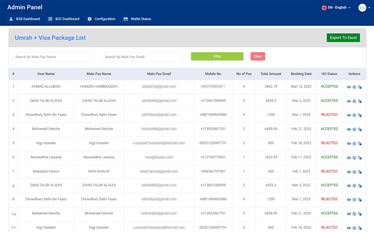Click the arrow icon next to B2C Dashboard

click(50, 19)
